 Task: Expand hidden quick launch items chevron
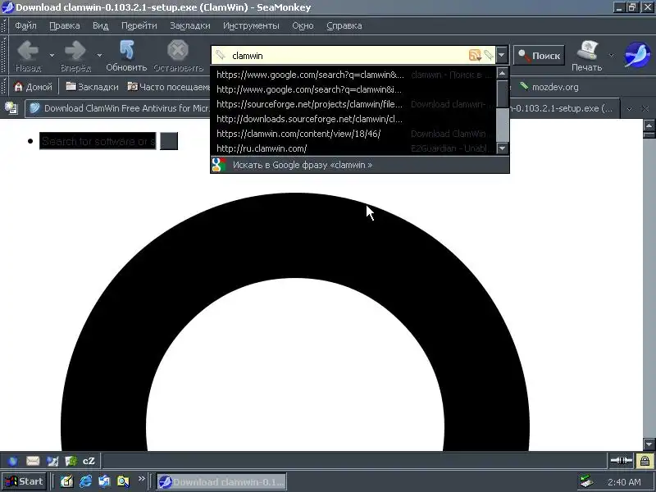141,479
